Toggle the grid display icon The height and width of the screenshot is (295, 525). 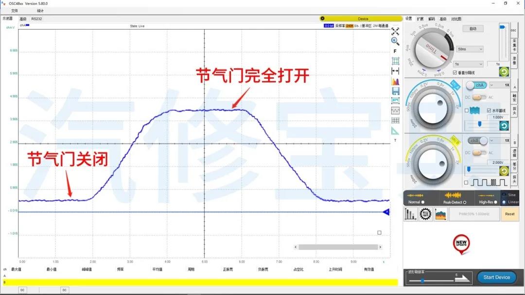395,61
